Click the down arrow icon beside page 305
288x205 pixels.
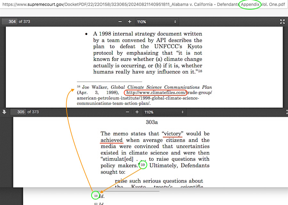[x=4, y=112]
